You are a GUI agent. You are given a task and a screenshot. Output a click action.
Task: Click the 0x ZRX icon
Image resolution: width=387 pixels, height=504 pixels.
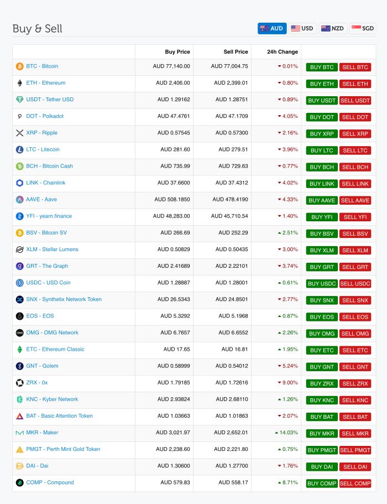pyautogui.click(x=19, y=383)
